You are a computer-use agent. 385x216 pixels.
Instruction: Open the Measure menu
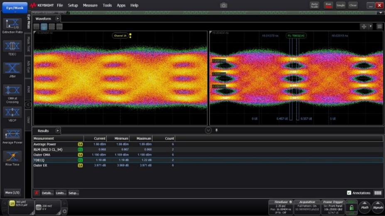point(90,5)
